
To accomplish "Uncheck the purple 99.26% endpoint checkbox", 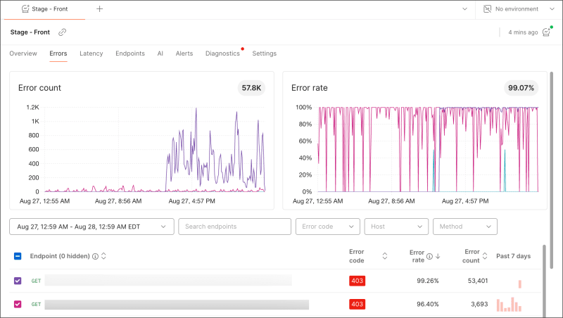I will 18,281.
